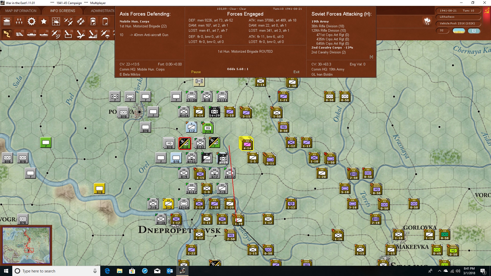
Task: Click the 471st Crps Art Rgt entry
Action: [x=332, y=35]
